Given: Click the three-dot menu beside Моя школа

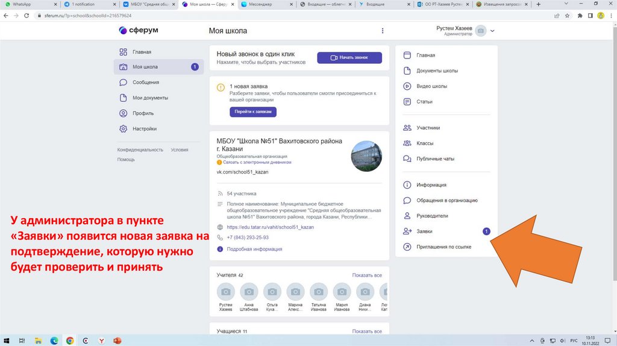Looking at the screenshot, I should point(382,31).
